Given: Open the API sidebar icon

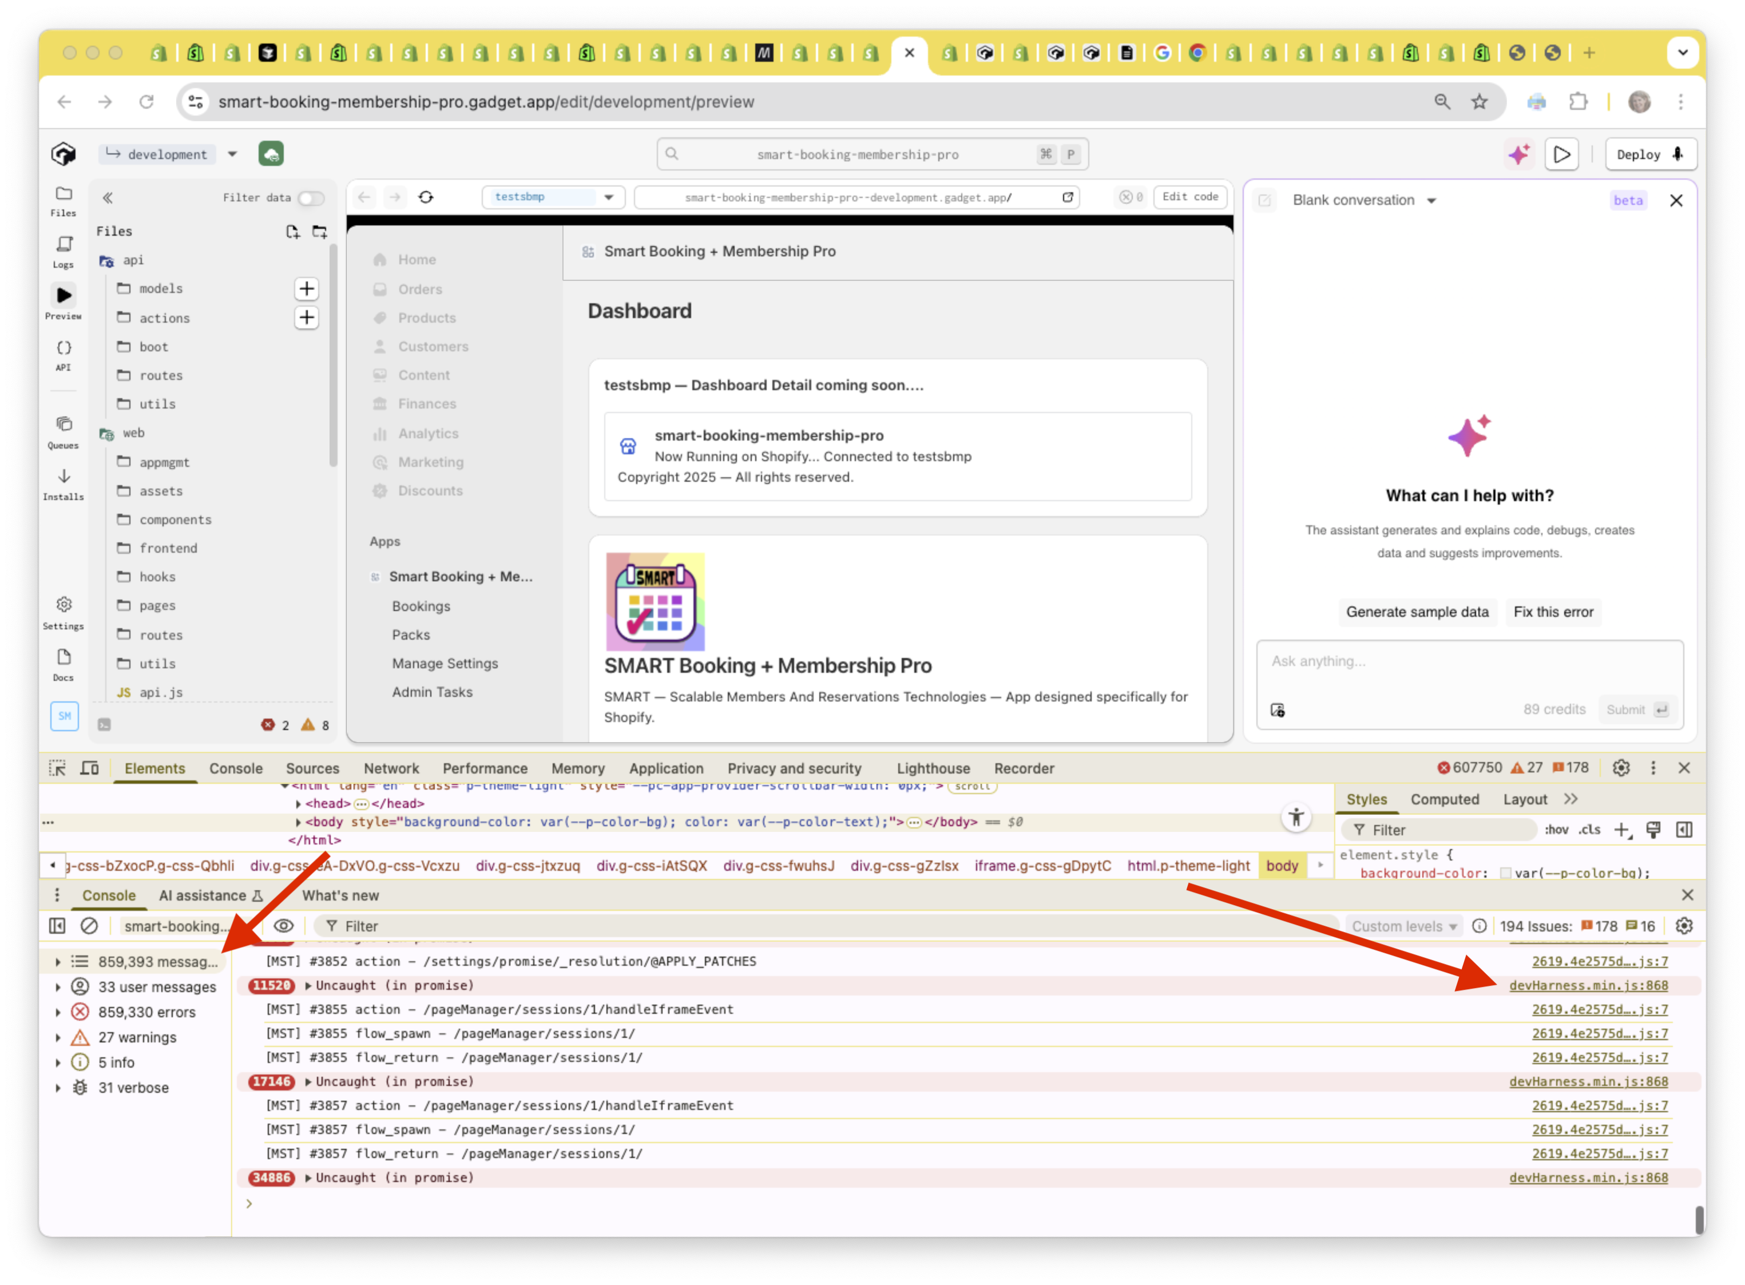Looking at the screenshot, I should [x=64, y=348].
